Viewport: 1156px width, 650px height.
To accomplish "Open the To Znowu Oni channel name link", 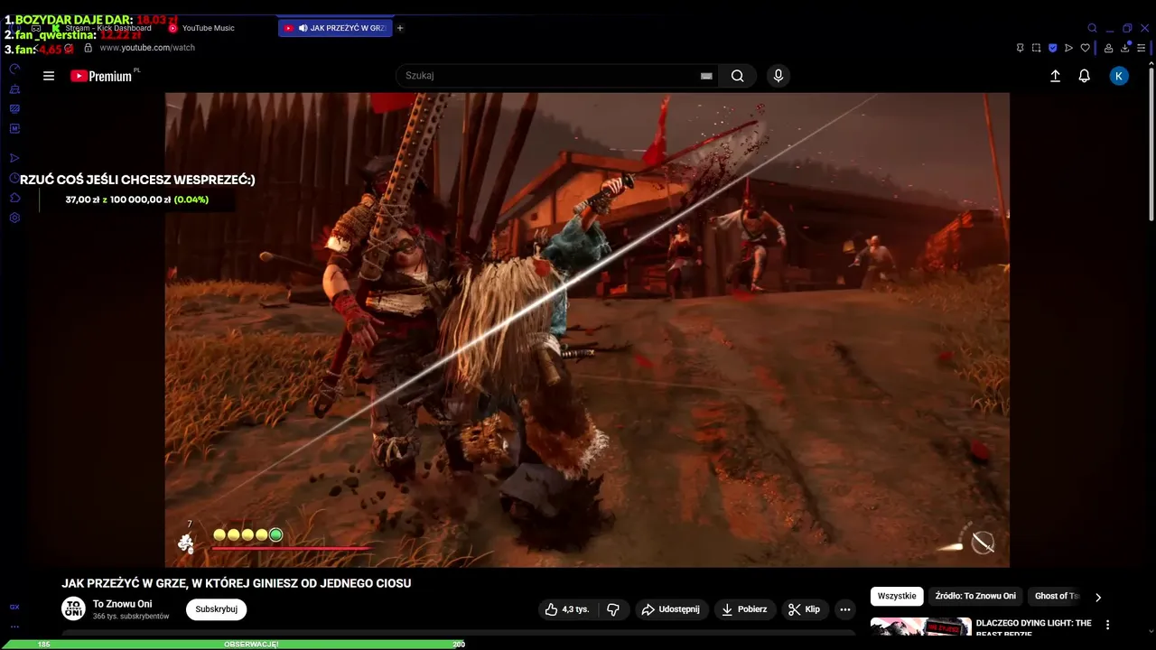I will (122, 604).
